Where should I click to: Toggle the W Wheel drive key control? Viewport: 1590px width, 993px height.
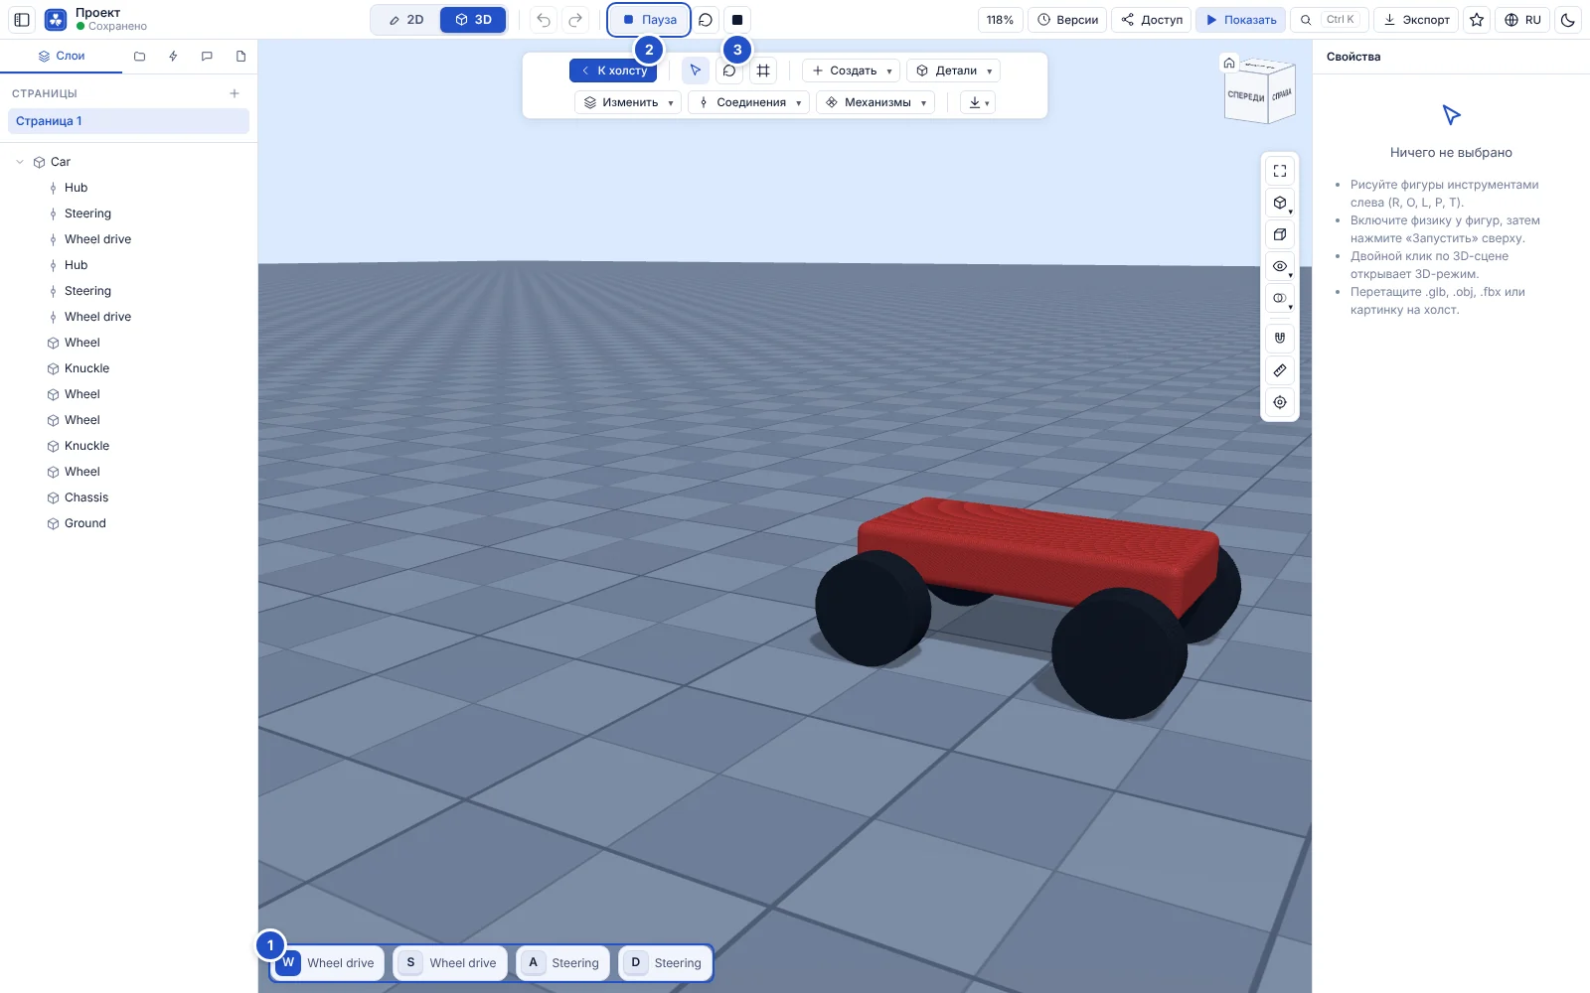(328, 963)
